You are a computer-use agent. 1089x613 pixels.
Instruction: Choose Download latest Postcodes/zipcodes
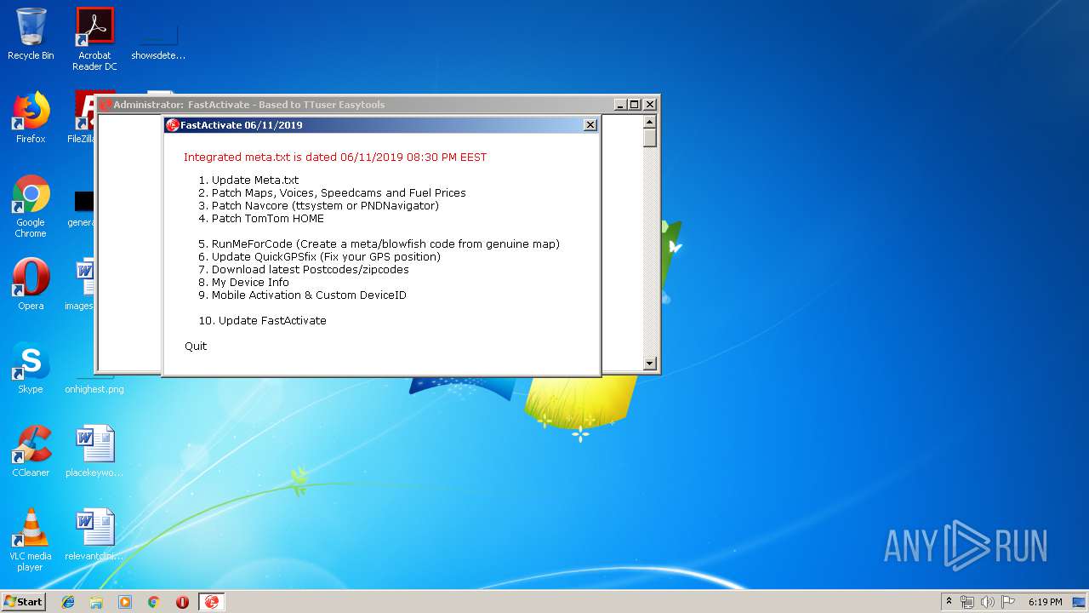(304, 270)
